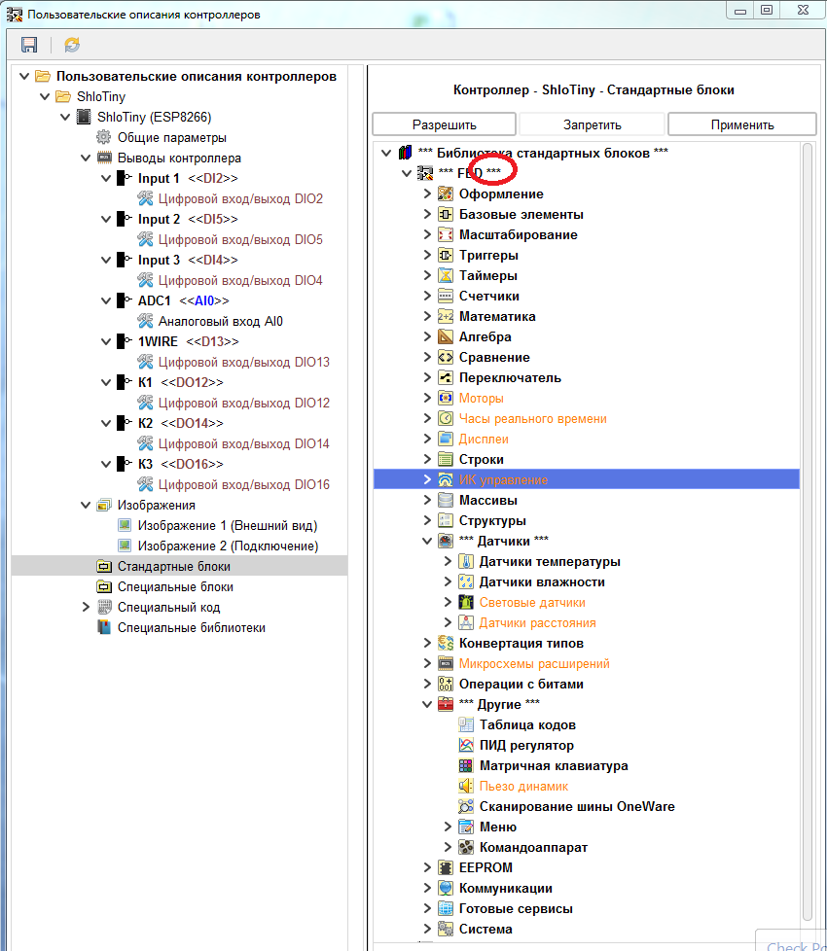Click the Оформление palette icon

coord(446,194)
